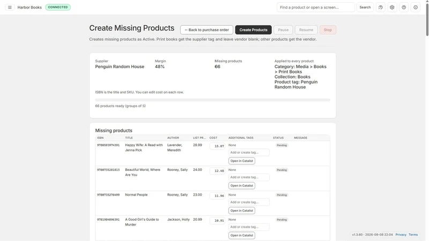Click the 48% margin value

pyautogui.click(x=160, y=66)
